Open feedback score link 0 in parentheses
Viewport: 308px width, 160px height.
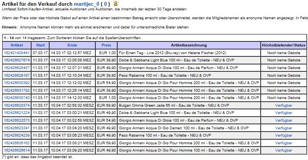[105, 4]
